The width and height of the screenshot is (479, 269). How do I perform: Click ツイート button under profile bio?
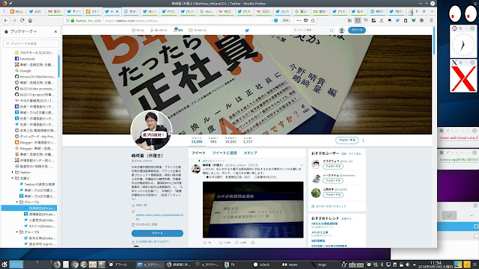(x=157, y=233)
